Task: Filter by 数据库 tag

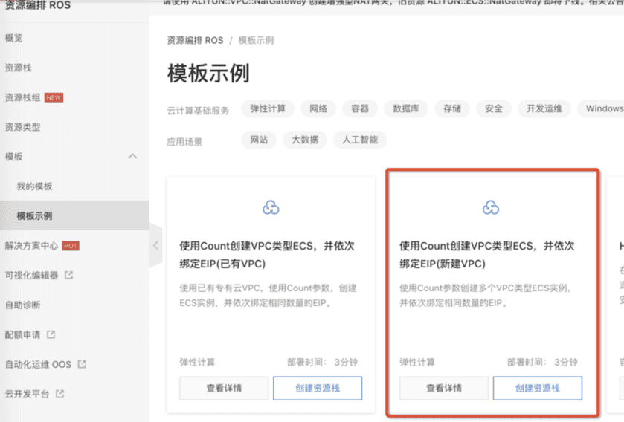Action: point(406,109)
